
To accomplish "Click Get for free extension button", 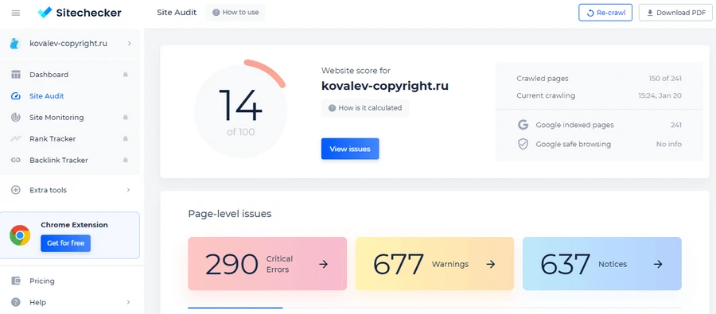I will point(66,243).
